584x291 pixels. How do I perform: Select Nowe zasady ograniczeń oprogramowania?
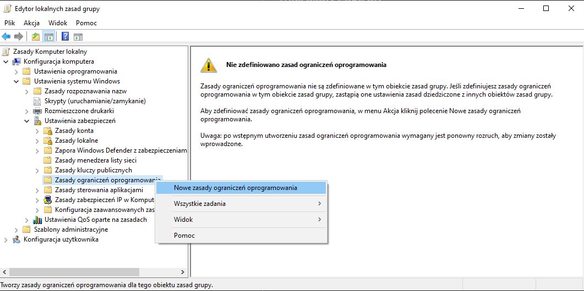tap(235, 188)
